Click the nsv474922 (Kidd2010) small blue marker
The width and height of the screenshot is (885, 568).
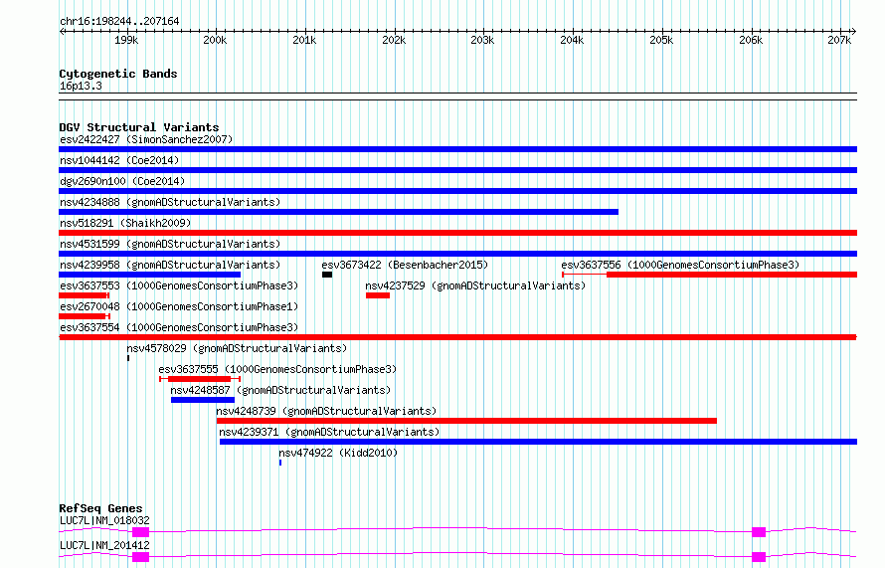pyautogui.click(x=280, y=463)
